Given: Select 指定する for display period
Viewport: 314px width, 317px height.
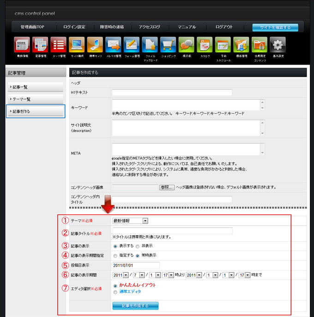Looking at the screenshot, I should click(115, 255).
